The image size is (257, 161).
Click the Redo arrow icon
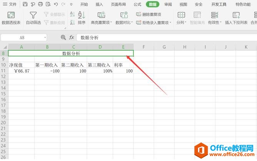63,4
